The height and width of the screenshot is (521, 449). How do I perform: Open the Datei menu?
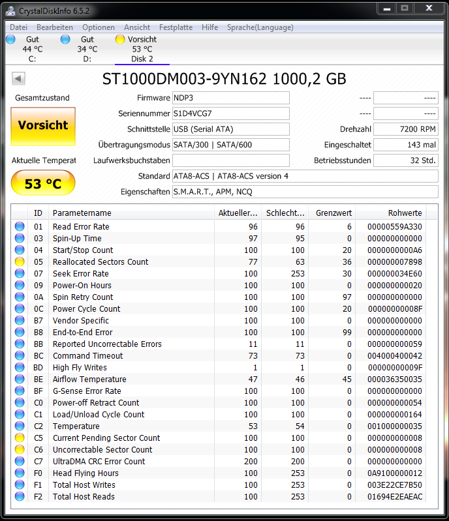coord(18,27)
